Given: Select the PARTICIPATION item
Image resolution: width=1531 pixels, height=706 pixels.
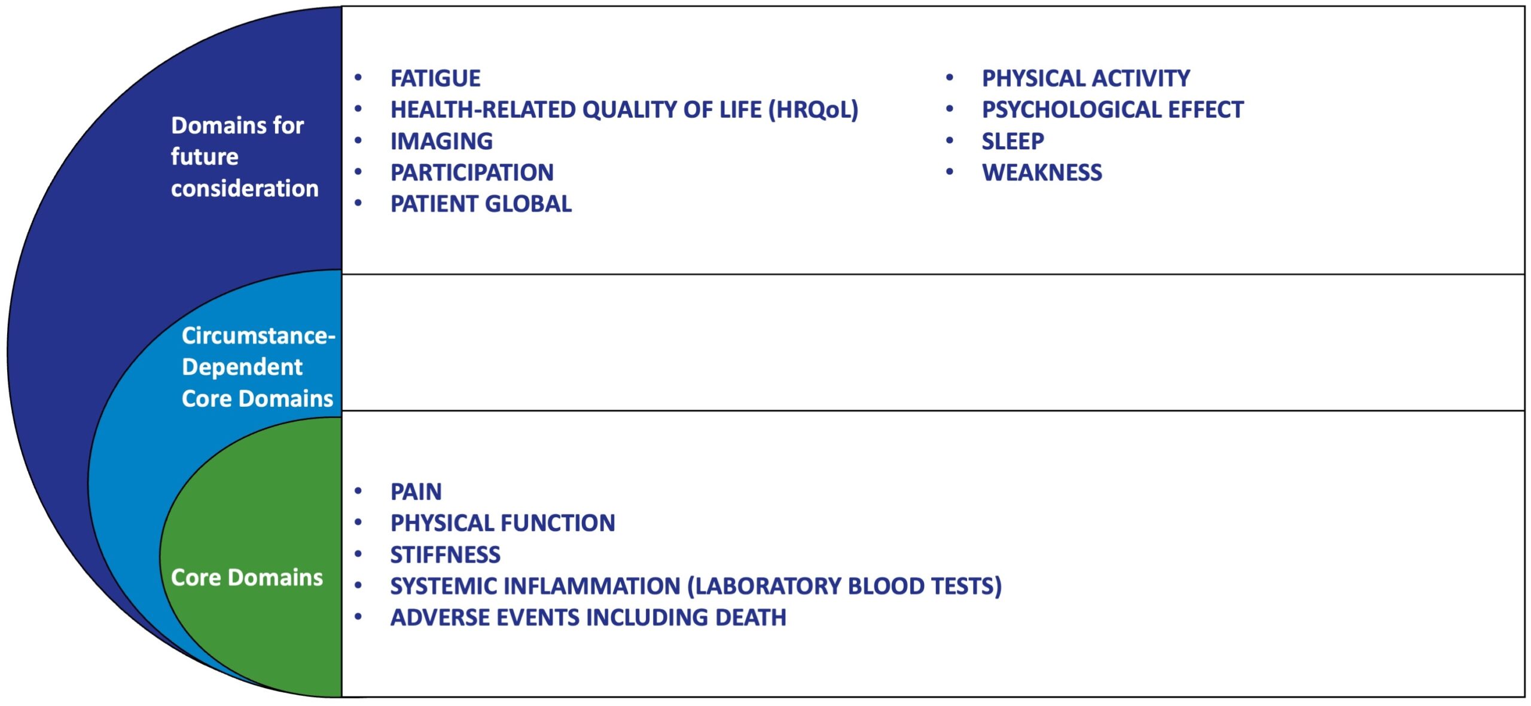Looking at the screenshot, I should (472, 173).
